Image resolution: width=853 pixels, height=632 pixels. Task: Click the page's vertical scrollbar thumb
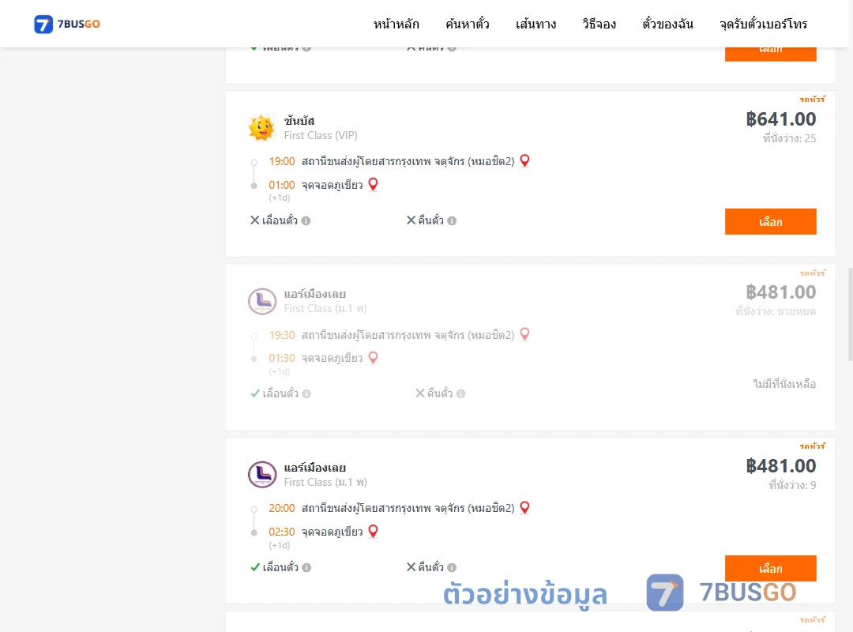pyautogui.click(x=851, y=314)
